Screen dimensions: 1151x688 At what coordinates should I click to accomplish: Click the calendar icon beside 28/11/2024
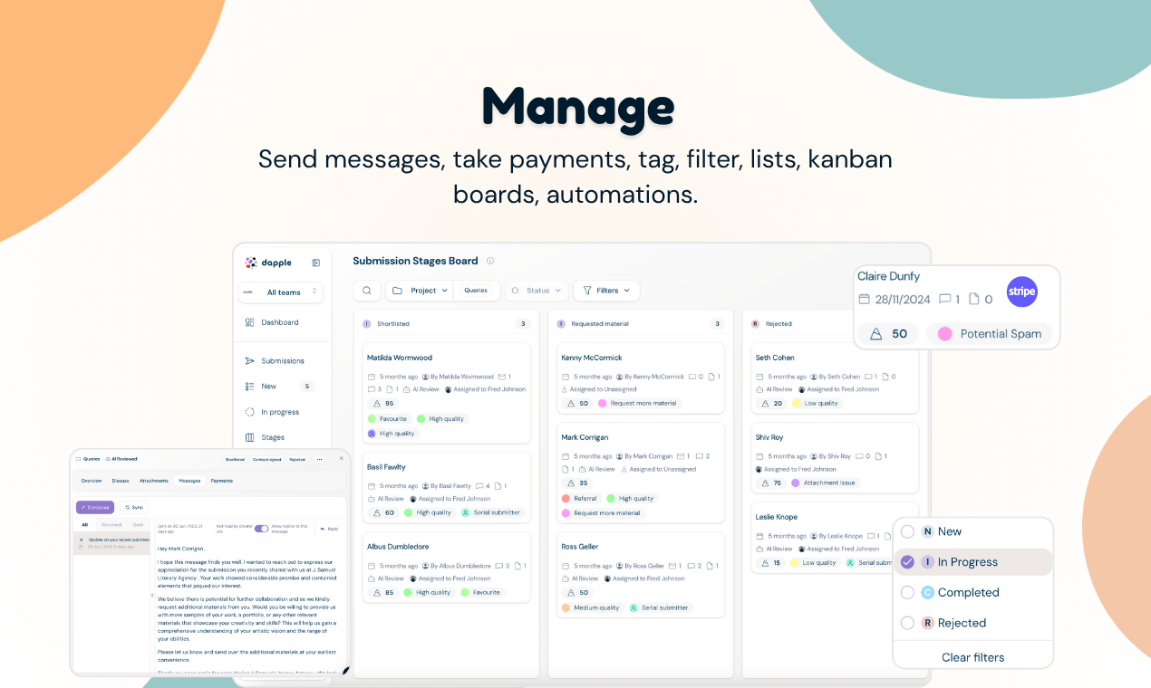click(x=865, y=299)
